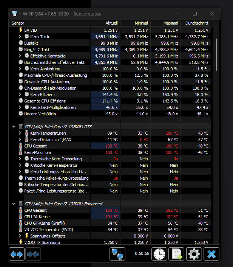Expand Kern-Distanz zu TjMAX row

coord(20,140)
